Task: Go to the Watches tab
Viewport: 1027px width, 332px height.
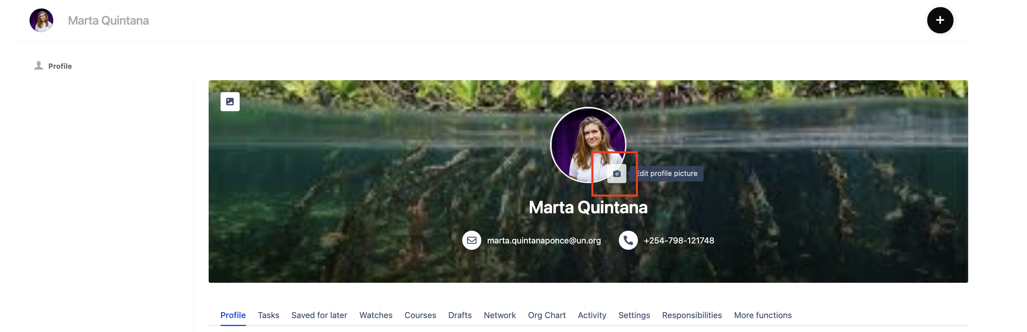Action: (x=376, y=315)
